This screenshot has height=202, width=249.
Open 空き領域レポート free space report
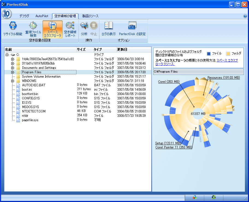[x=70, y=29]
